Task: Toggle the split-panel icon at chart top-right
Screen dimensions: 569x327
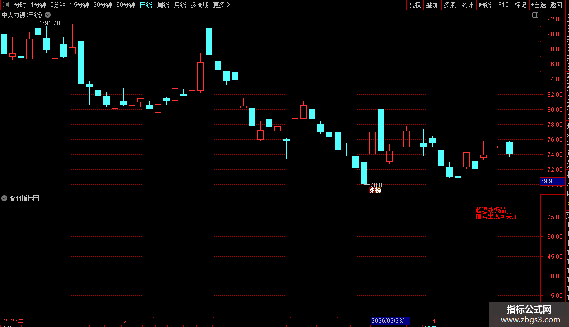Action: pos(535,15)
